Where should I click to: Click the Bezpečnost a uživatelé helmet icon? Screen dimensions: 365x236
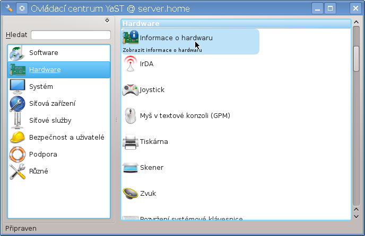point(18,137)
